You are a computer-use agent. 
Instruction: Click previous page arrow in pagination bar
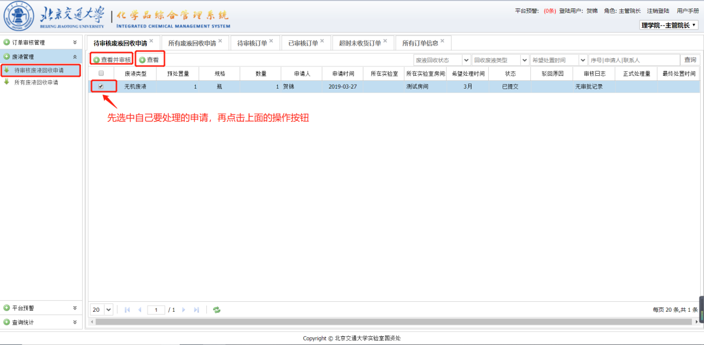point(140,310)
